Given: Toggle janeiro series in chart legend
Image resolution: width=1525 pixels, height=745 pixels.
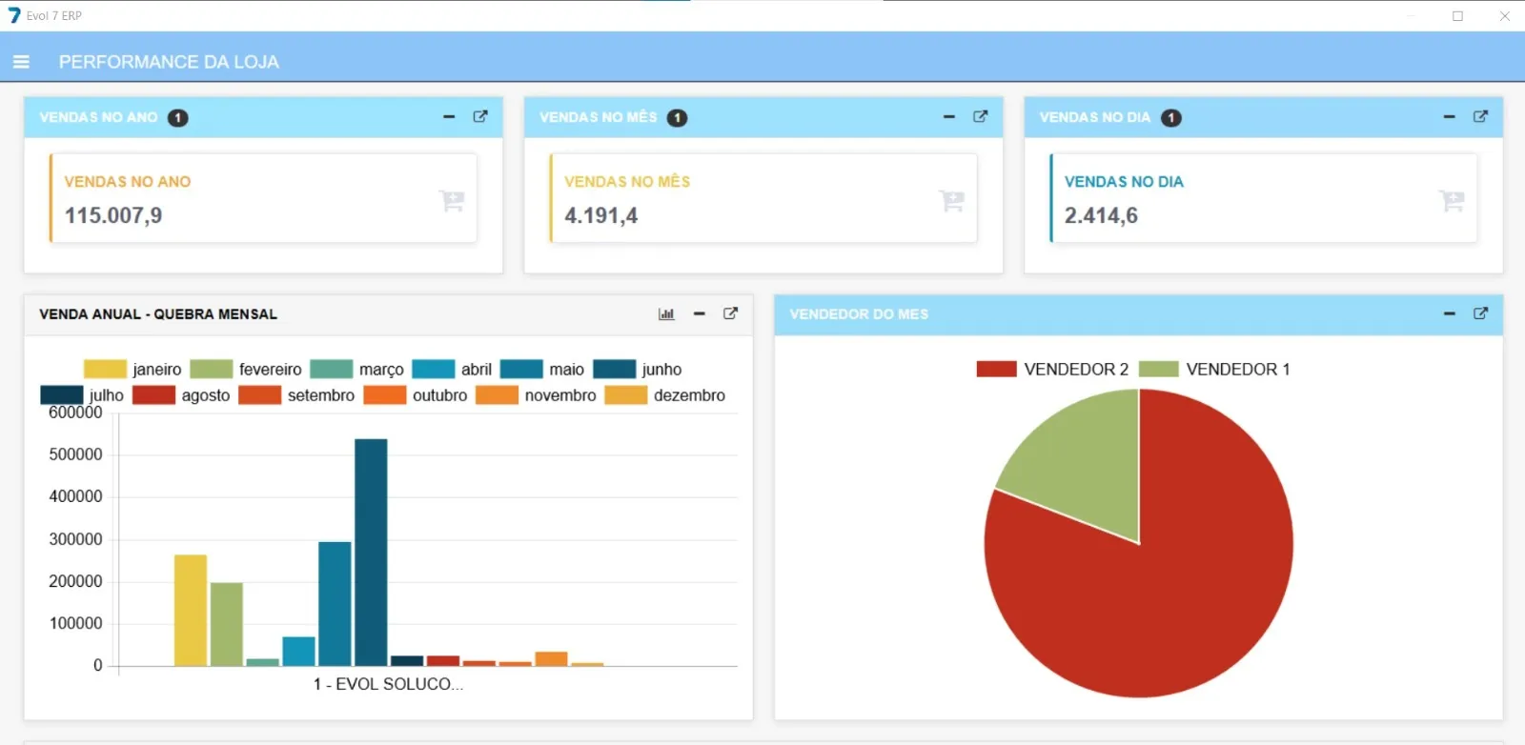Looking at the screenshot, I should click(x=132, y=370).
